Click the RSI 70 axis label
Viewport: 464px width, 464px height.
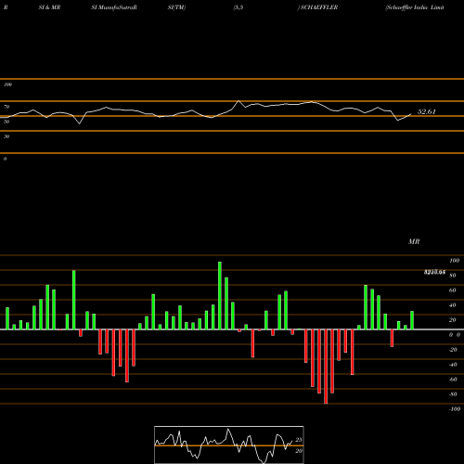6,107
